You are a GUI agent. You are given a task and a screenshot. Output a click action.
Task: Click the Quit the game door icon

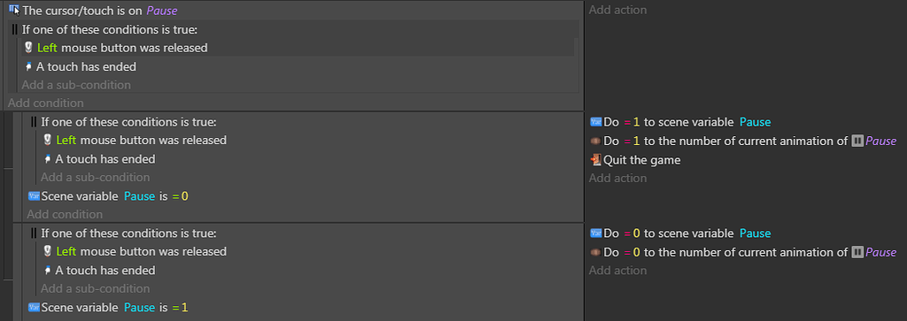(x=596, y=160)
